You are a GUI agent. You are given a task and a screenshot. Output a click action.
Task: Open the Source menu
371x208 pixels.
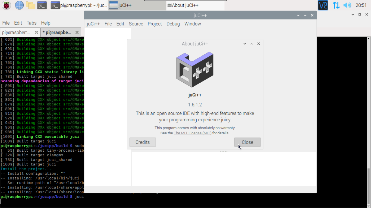click(x=136, y=24)
